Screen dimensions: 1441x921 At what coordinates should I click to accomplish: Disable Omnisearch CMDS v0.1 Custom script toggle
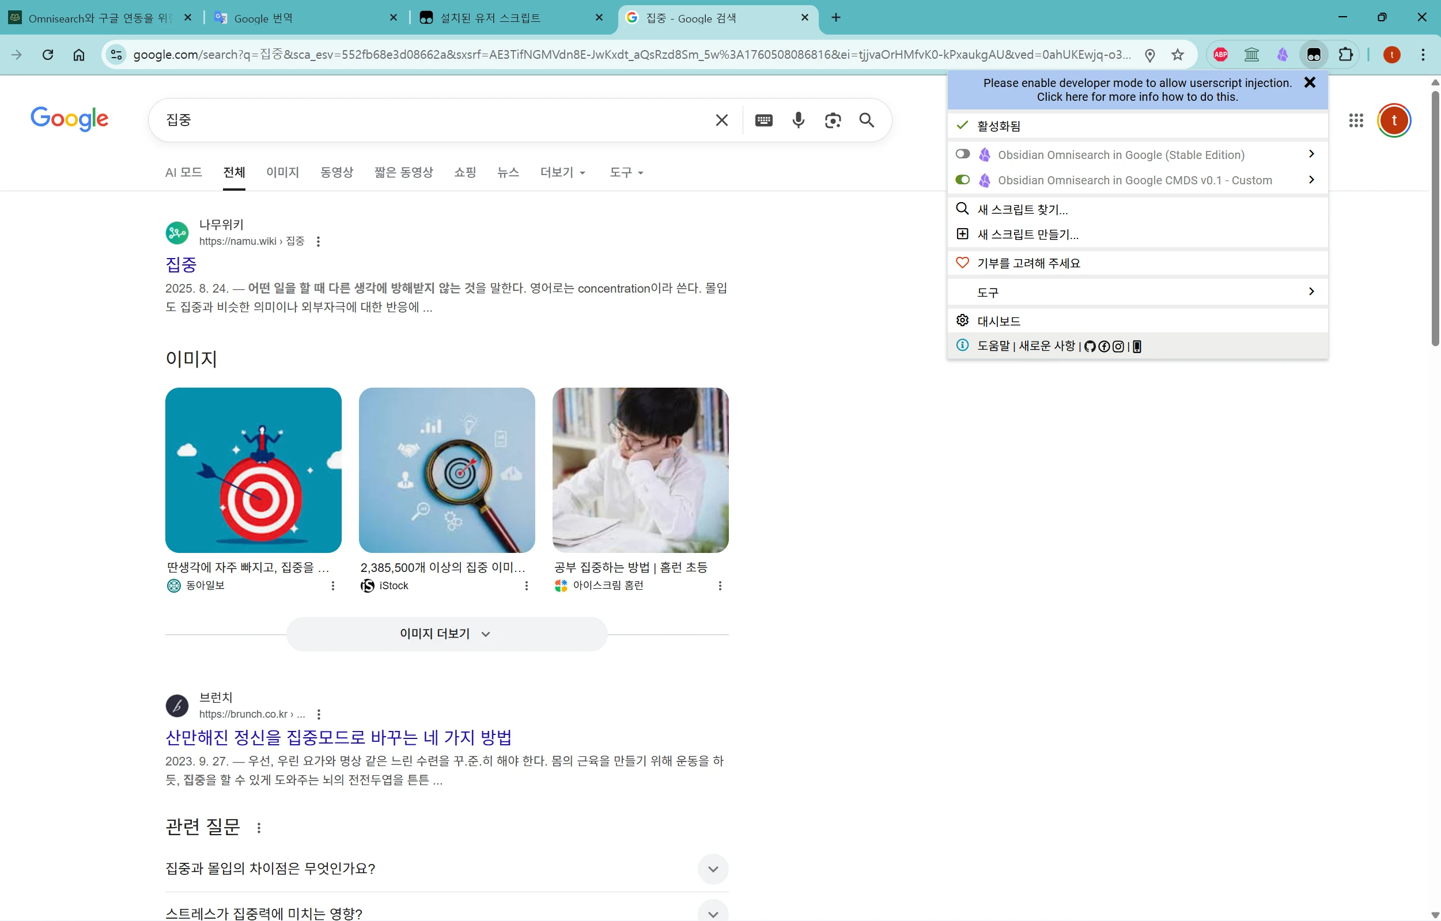(x=962, y=179)
